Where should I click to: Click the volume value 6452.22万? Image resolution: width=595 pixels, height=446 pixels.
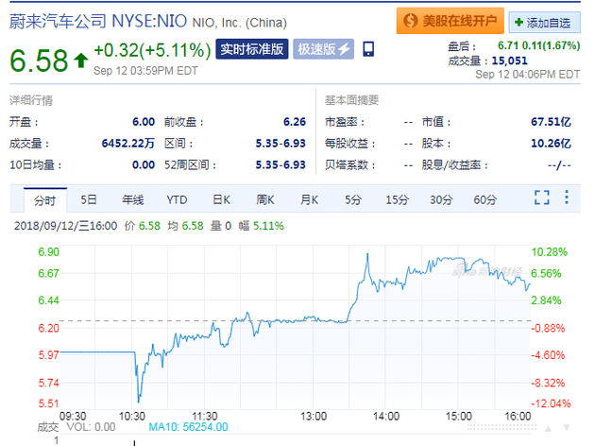pyautogui.click(x=128, y=144)
